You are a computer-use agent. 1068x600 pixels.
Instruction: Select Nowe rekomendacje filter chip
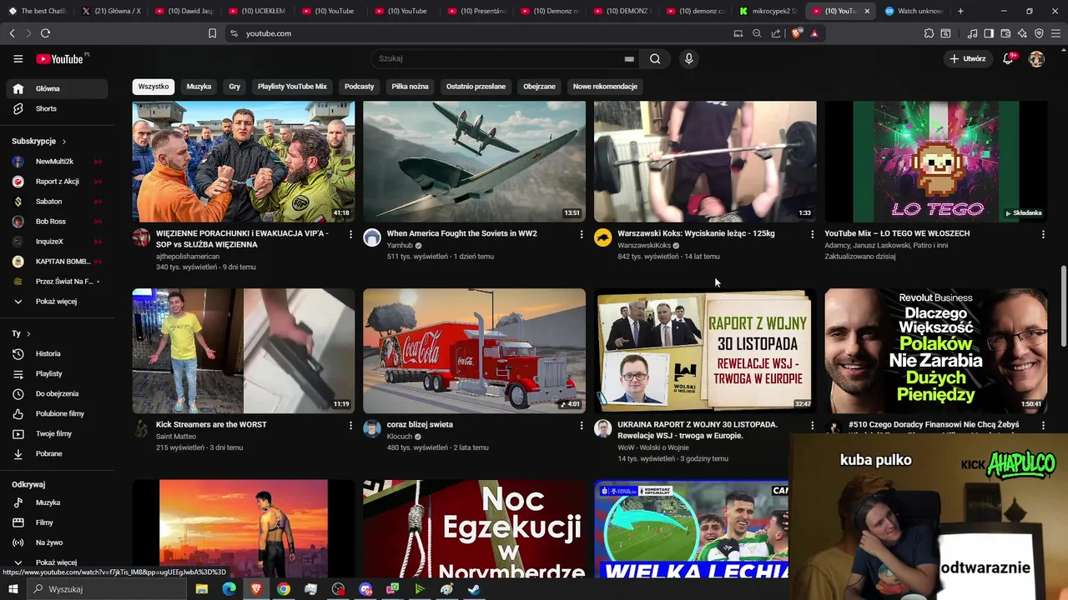(605, 87)
